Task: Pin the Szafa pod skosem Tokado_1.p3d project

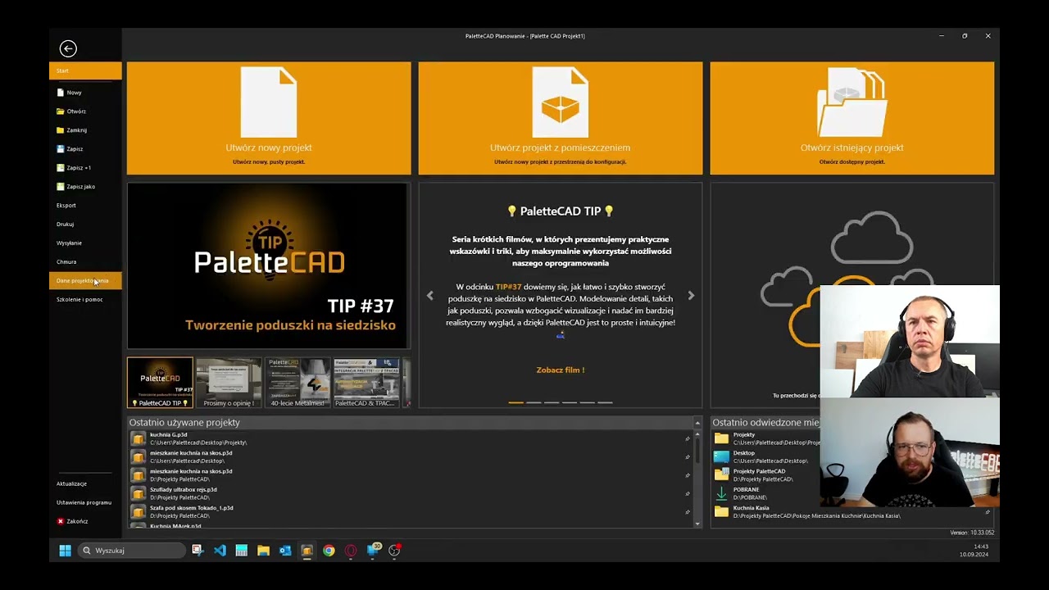Action: pyautogui.click(x=688, y=512)
